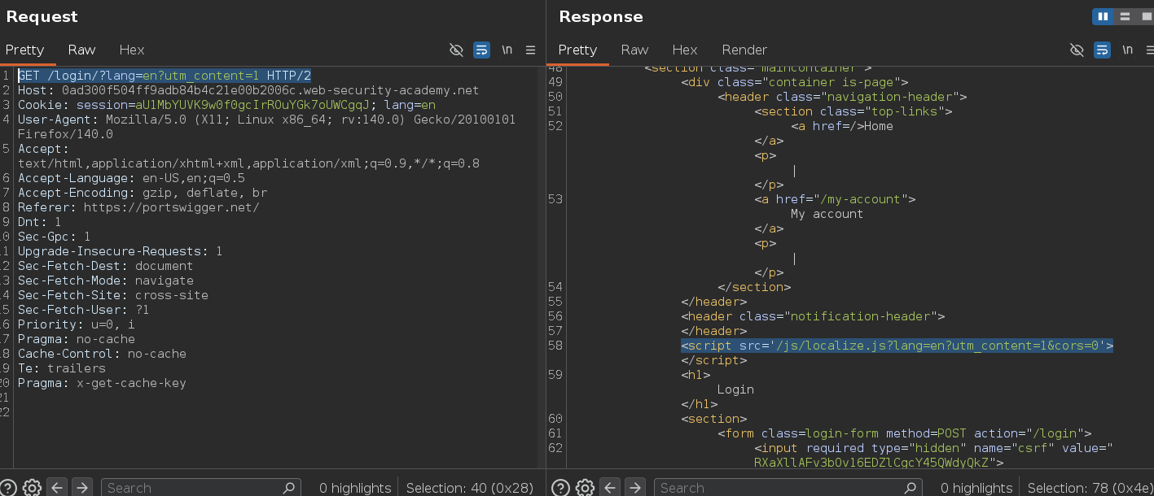1154x496 pixels.
Task: Click the notification-header line in Response
Action: [x=813, y=316]
